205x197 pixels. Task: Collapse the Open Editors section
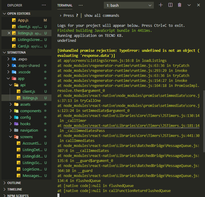coord(19,14)
